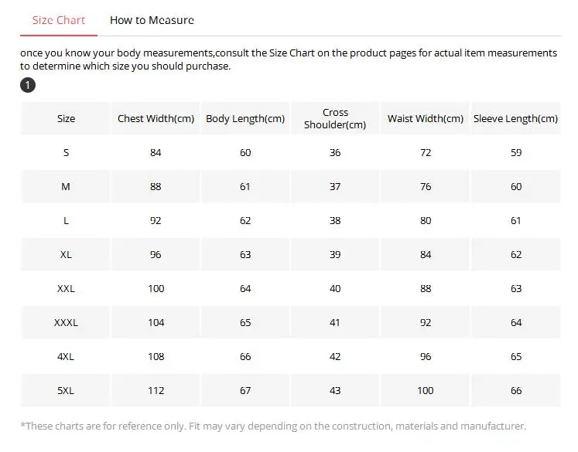Choose the XXXL size row label
The image size is (578, 452).
click(x=67, y=322)
